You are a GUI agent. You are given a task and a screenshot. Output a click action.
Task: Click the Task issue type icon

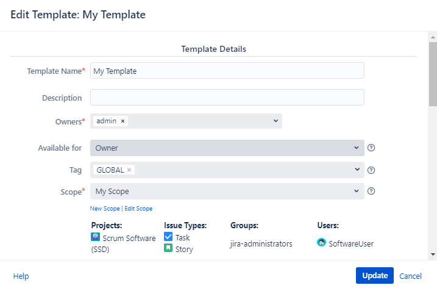pyautogui.click(x=168, y=237)
